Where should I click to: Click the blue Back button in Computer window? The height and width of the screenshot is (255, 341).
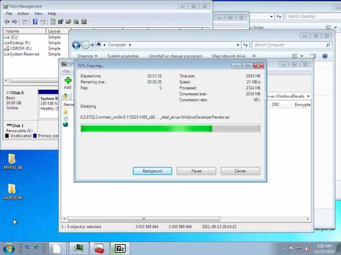76,45
